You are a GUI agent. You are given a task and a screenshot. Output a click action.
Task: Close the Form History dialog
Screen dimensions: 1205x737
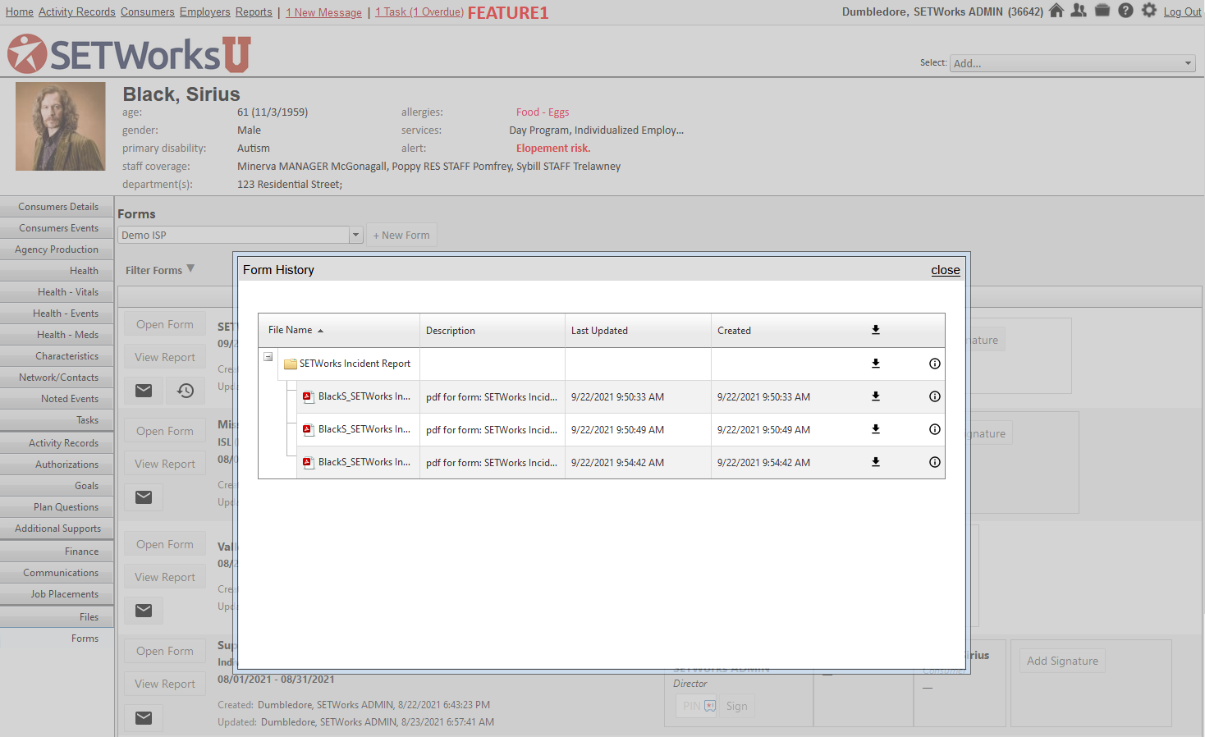pos(946,270)
